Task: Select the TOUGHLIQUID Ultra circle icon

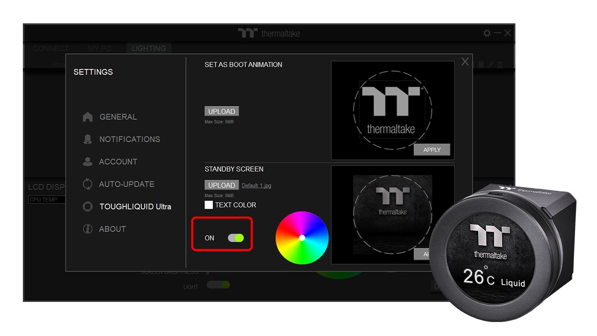Action: click(87, 207)
